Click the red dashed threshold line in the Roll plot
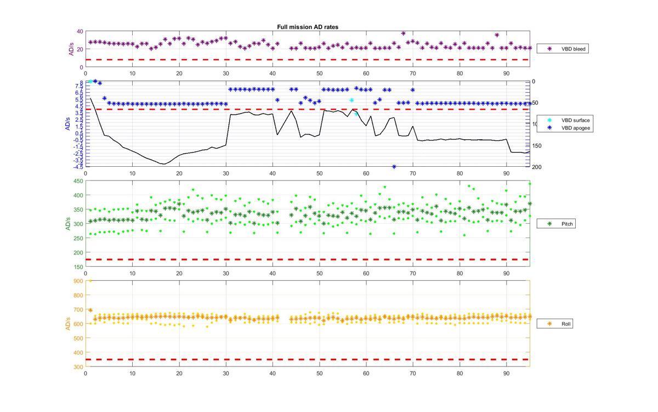Viewport: 658px width, 412px height. tap(307, 359)
